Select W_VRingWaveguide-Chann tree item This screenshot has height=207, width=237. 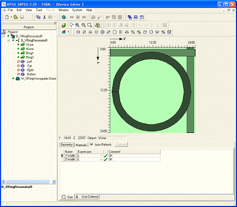pos(38,79)
